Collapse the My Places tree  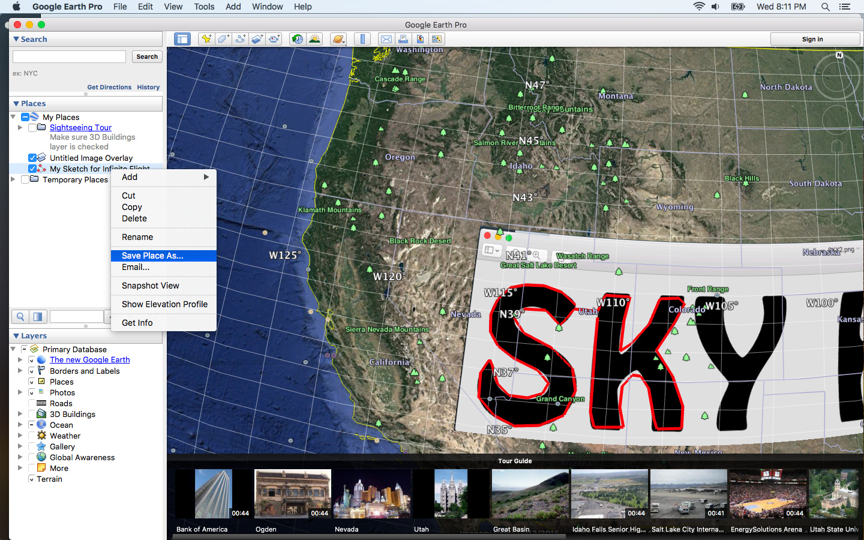tap(13, 117)
